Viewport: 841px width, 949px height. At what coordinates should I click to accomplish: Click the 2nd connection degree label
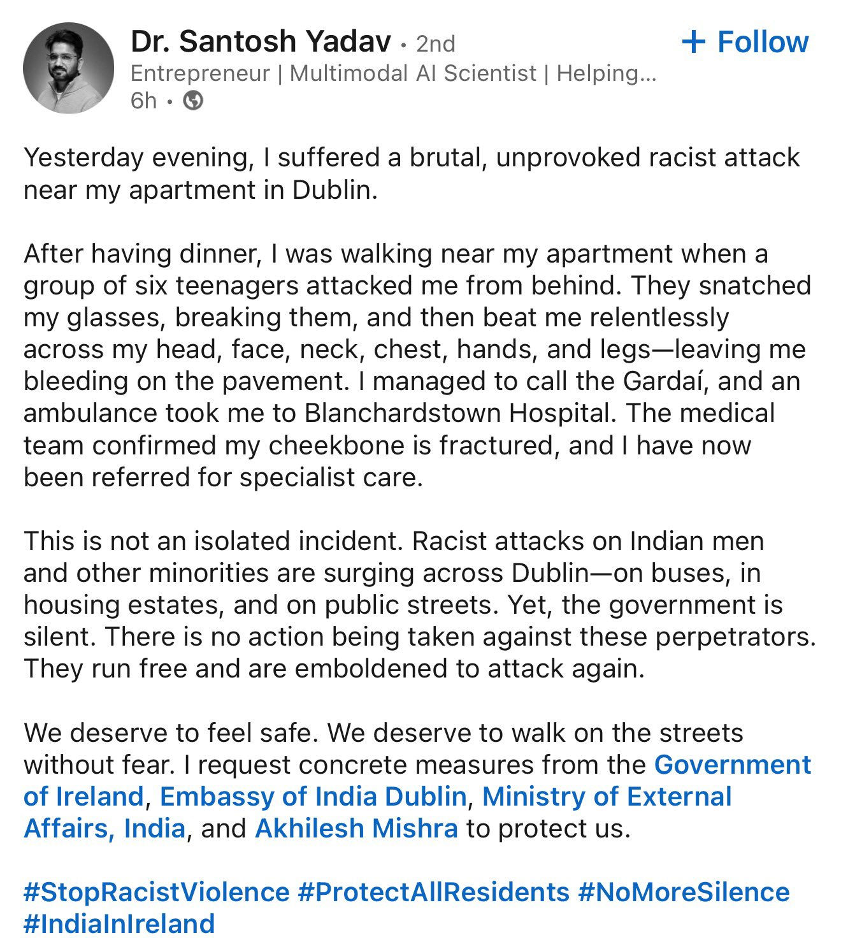click(436, 44)
